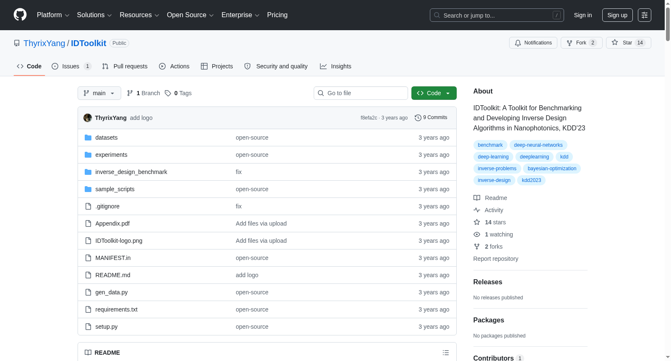This screenshot has width=671, height=361.
Task: Open the green Code dropdown button
Action: pyautogui.click(x=434, y=93)
